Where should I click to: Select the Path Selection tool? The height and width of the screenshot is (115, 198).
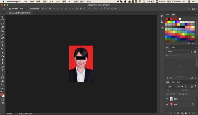click(x=2, y=74)
